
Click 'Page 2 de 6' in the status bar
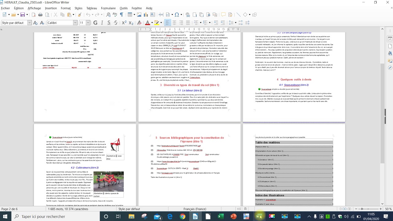coord(10,209)
